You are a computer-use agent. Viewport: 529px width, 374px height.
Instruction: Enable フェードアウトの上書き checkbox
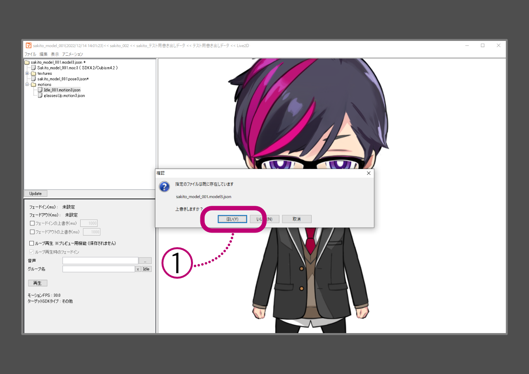click(x=32, y=232)
